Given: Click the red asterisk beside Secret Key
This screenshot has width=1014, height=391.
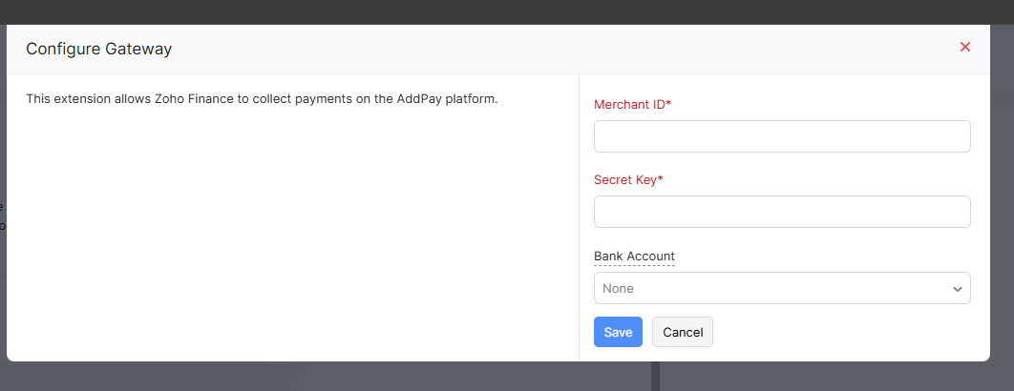Looking at the screenshot, I should point(661,178).
